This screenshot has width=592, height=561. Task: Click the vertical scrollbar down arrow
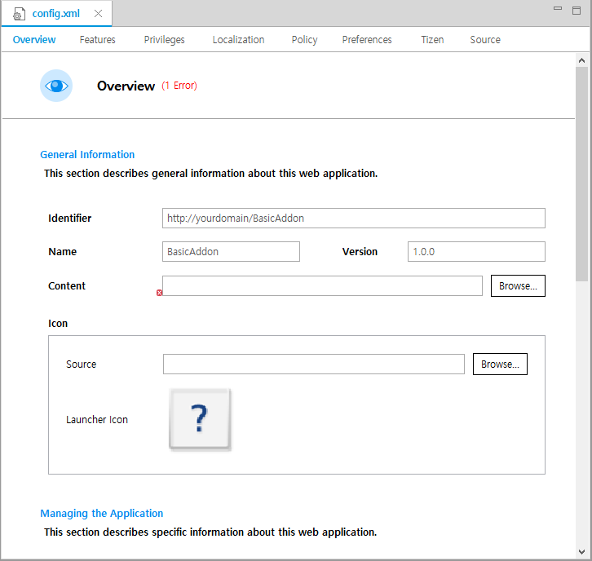point(582,552)
